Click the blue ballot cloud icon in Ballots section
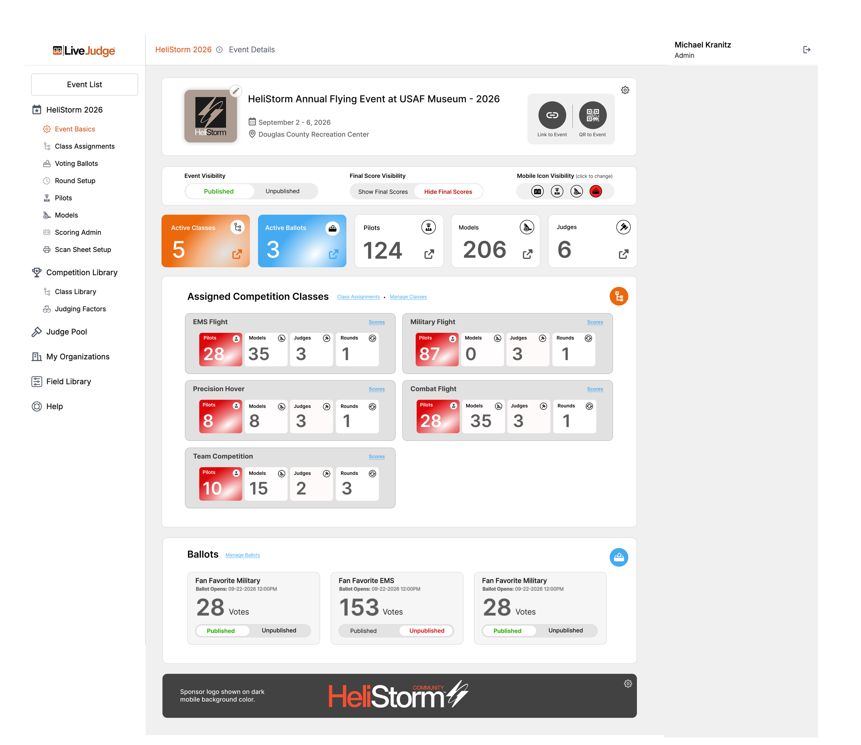This screenshot has width=861, height=745. [619, 557]
